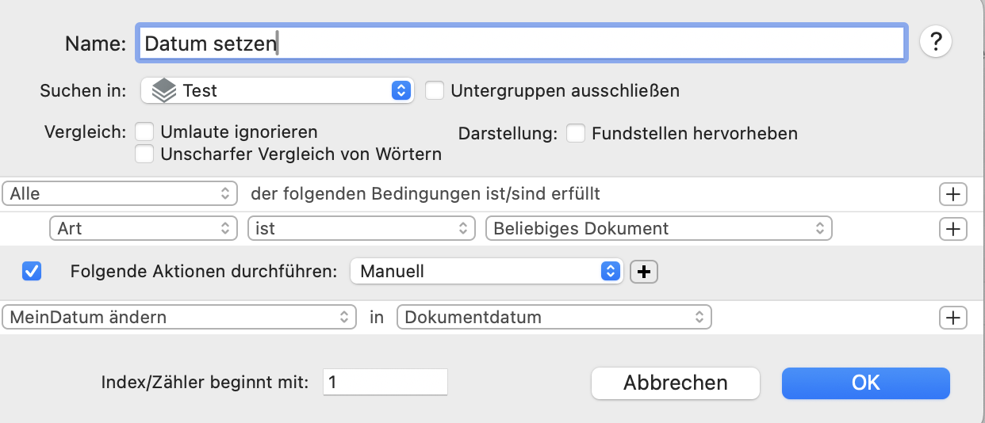Click the Abbrechen button
Screen dimensions: 985x423
pos(676,383)
